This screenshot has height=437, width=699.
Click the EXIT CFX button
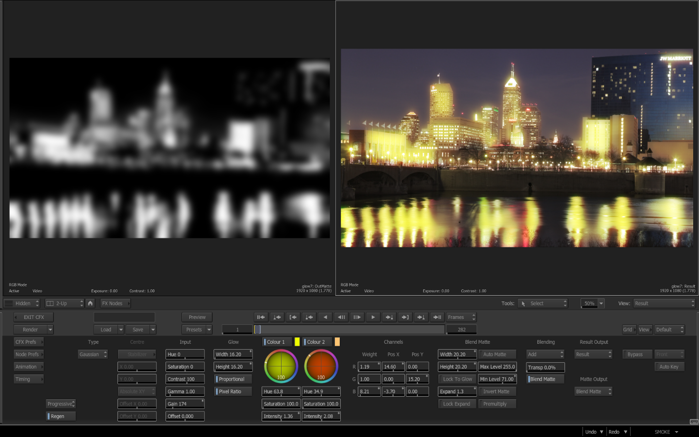point(33,317)
